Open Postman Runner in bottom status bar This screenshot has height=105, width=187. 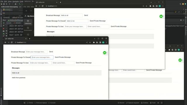tap(121, 103)
